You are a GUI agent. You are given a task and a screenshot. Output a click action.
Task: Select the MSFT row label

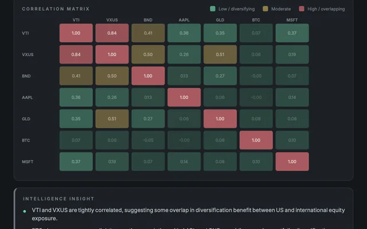(x=28, y=161)
